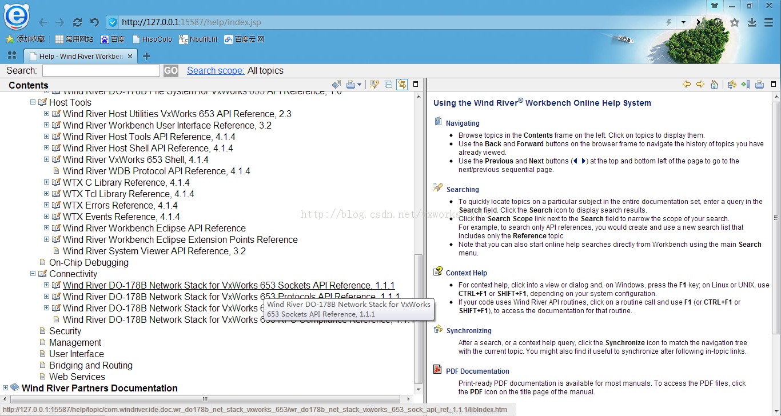Click the four-square tab grid icon left of the tab
The image size is (781, 416).
pos(11,55)
